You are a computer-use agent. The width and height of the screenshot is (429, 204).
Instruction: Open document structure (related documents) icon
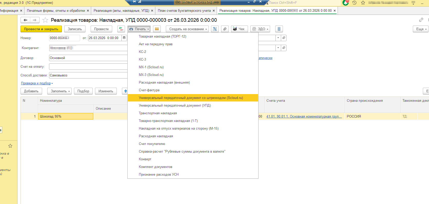pyautogui.click(x=215, y=29)
